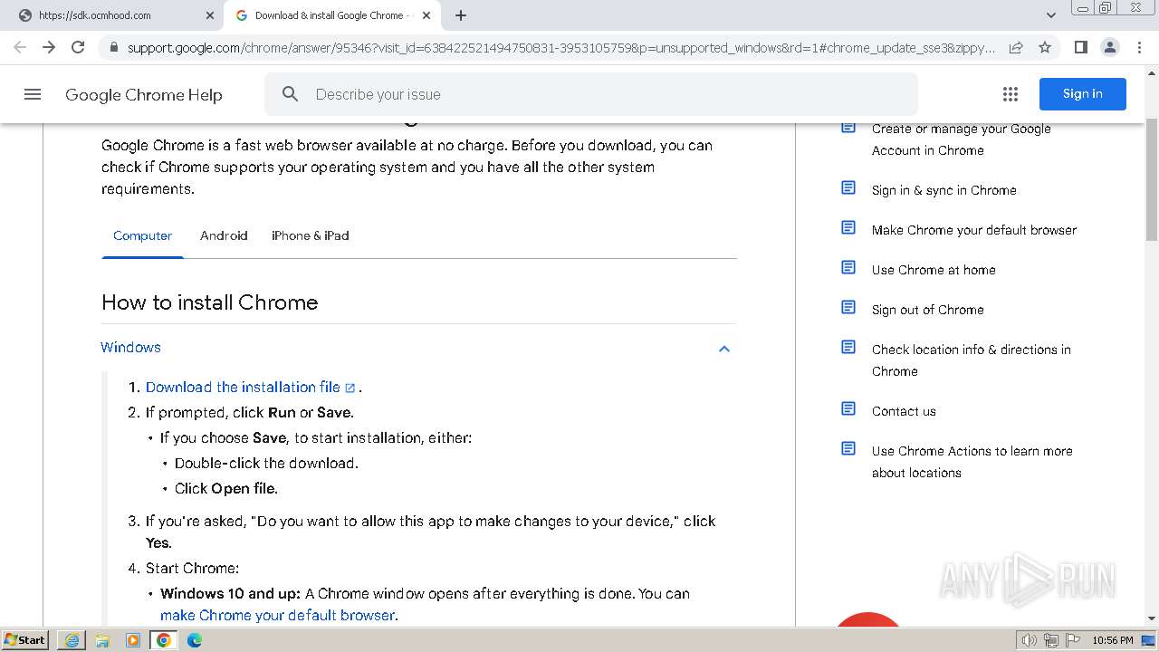
Task: Click the article icon beside Sign in & sync
Action: 848,187
